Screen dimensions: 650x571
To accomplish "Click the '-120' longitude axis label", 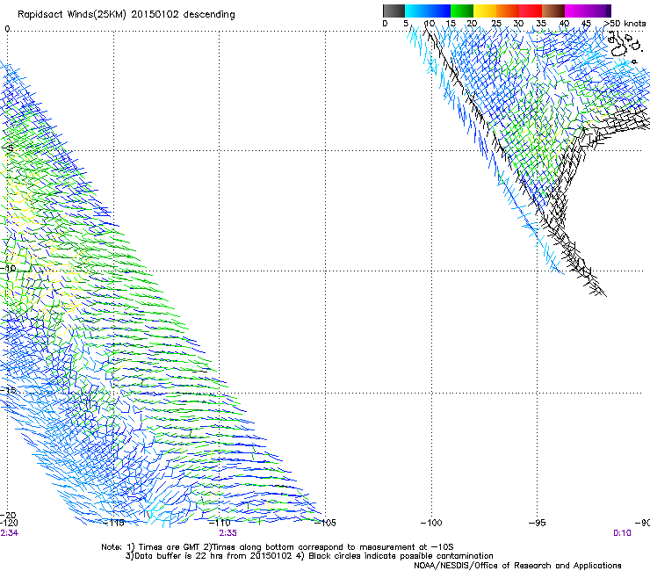I will (9, 523).
